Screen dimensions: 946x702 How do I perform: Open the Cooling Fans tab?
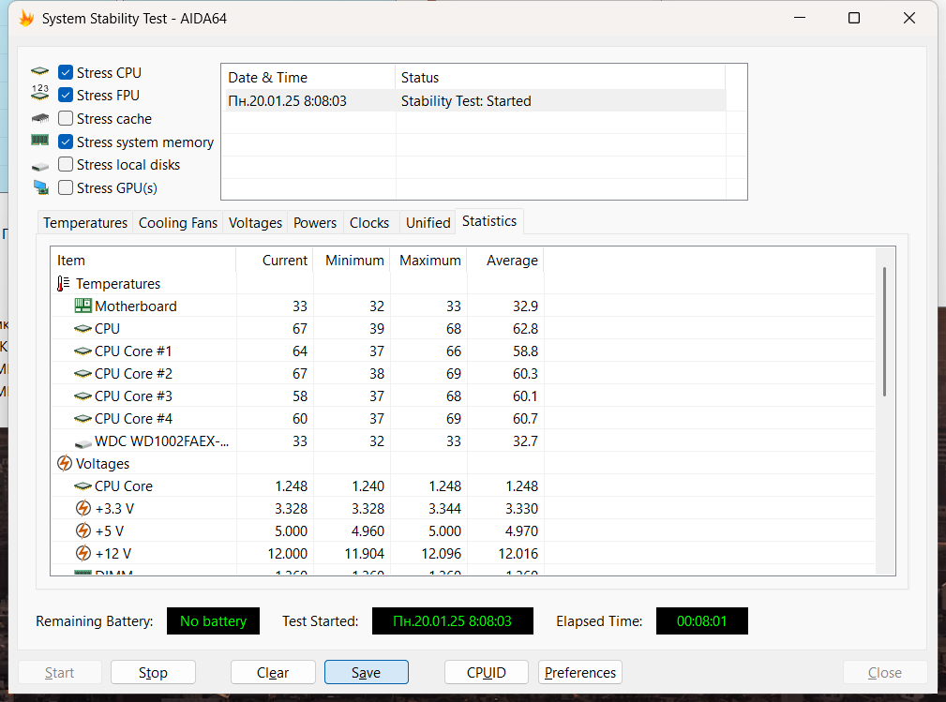pyautogui.click(x=178, y=223)
